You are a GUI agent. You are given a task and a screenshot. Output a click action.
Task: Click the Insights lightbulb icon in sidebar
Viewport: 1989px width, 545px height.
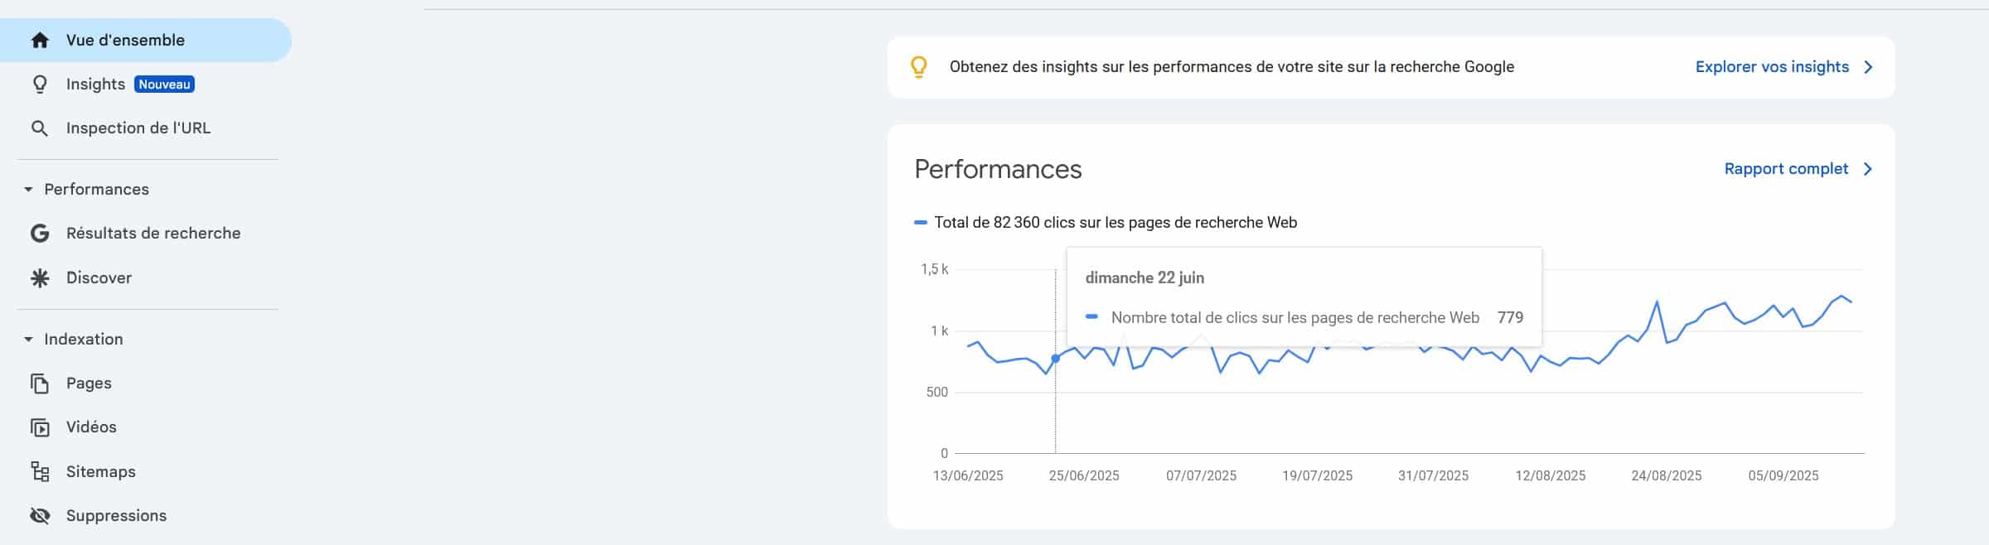39,84
